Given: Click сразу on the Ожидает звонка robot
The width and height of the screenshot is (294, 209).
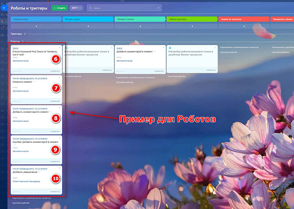Looking at the screenshot, I should [x=120, y=48].
